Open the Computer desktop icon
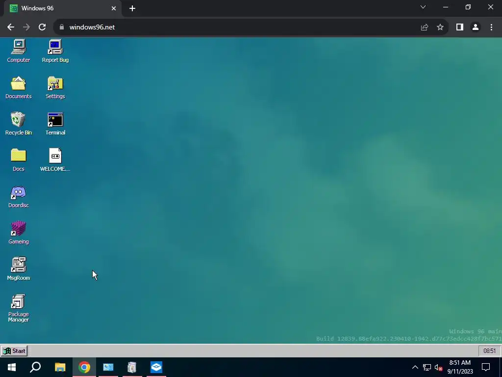 tap(18, 51)
